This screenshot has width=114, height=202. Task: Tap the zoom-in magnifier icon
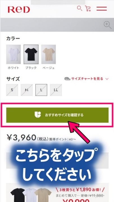108,25
